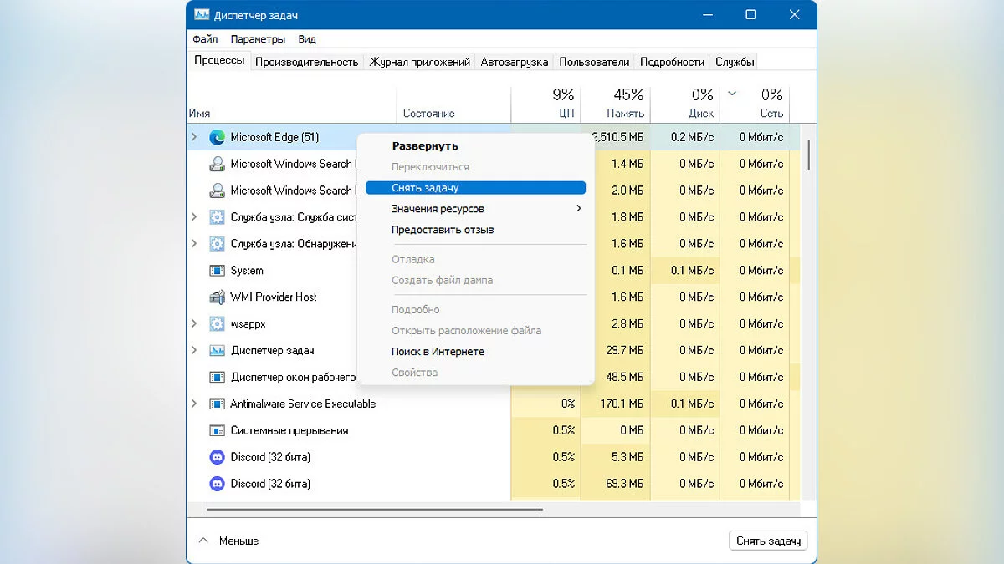
Task: Sort by the Память column header
Action: pos(613,104)
